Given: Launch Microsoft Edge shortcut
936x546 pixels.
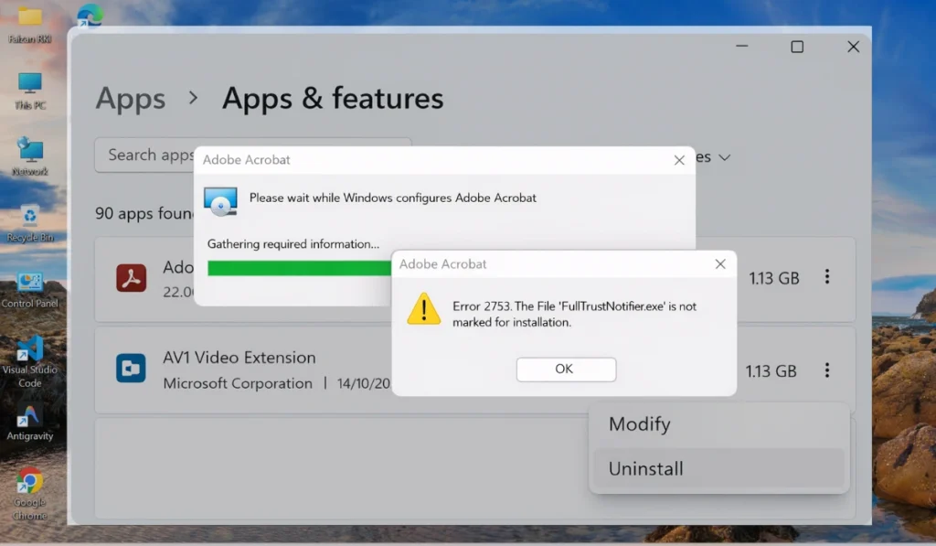Looking at the screenshot, I should coord(90,16).
